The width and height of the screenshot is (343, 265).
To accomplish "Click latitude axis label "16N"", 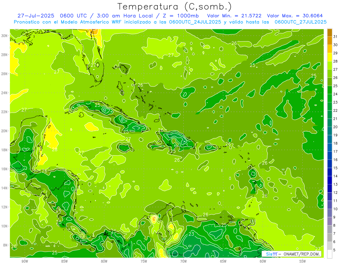I will (x=4, y=169).
